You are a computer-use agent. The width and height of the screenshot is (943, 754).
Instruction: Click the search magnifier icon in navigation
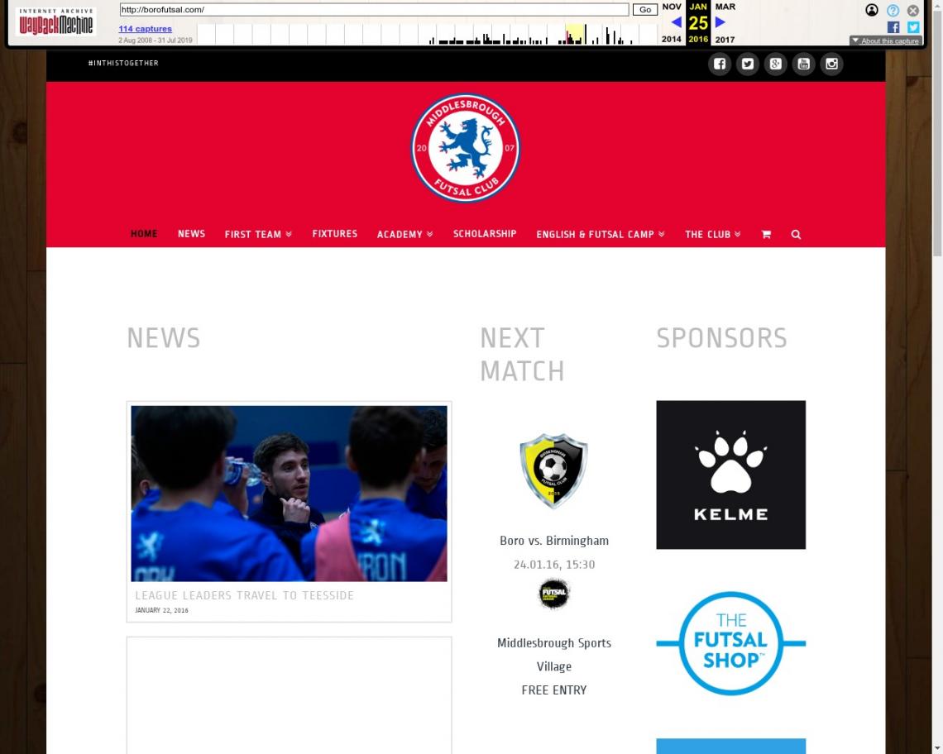click(x=796, y=235)
